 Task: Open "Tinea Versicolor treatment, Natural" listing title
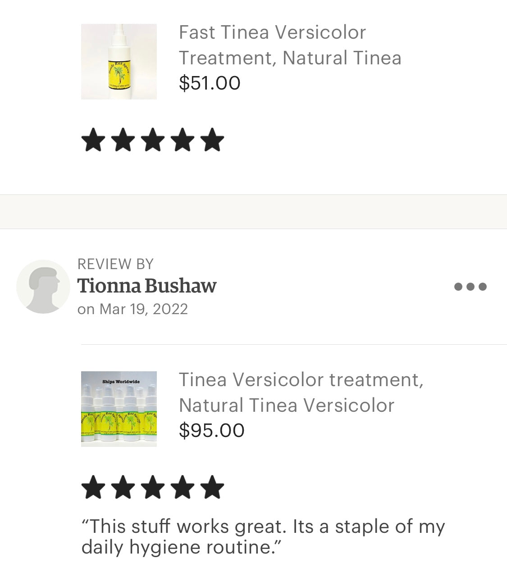[x=301, y=392]
